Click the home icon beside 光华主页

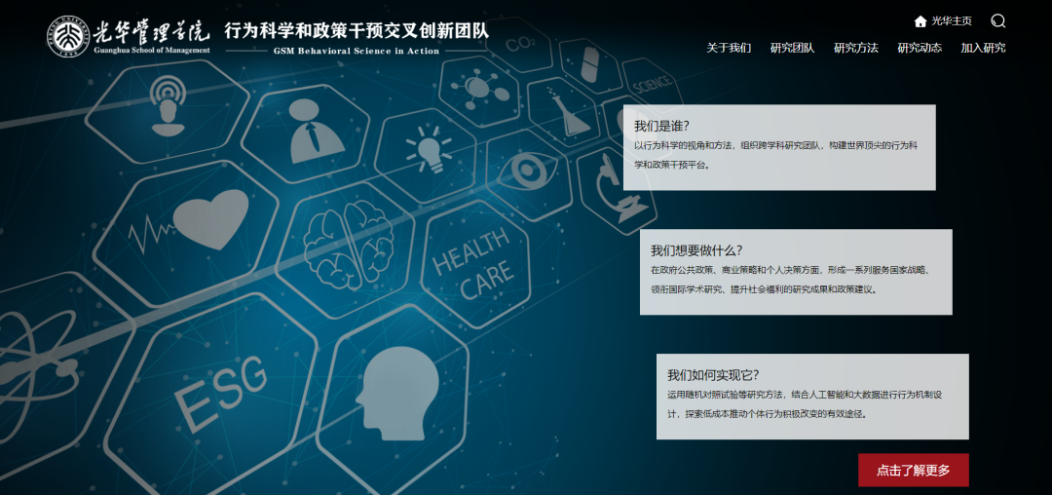[920, 20]
